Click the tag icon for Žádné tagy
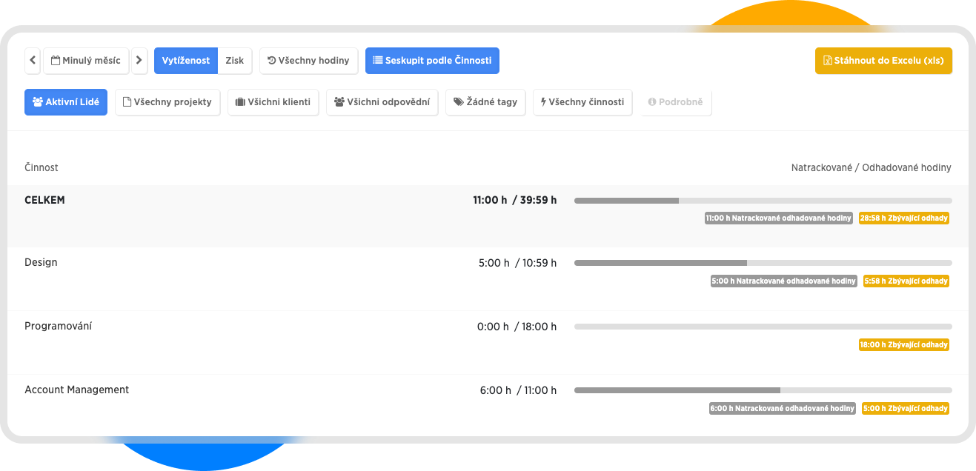 point(459,102)
